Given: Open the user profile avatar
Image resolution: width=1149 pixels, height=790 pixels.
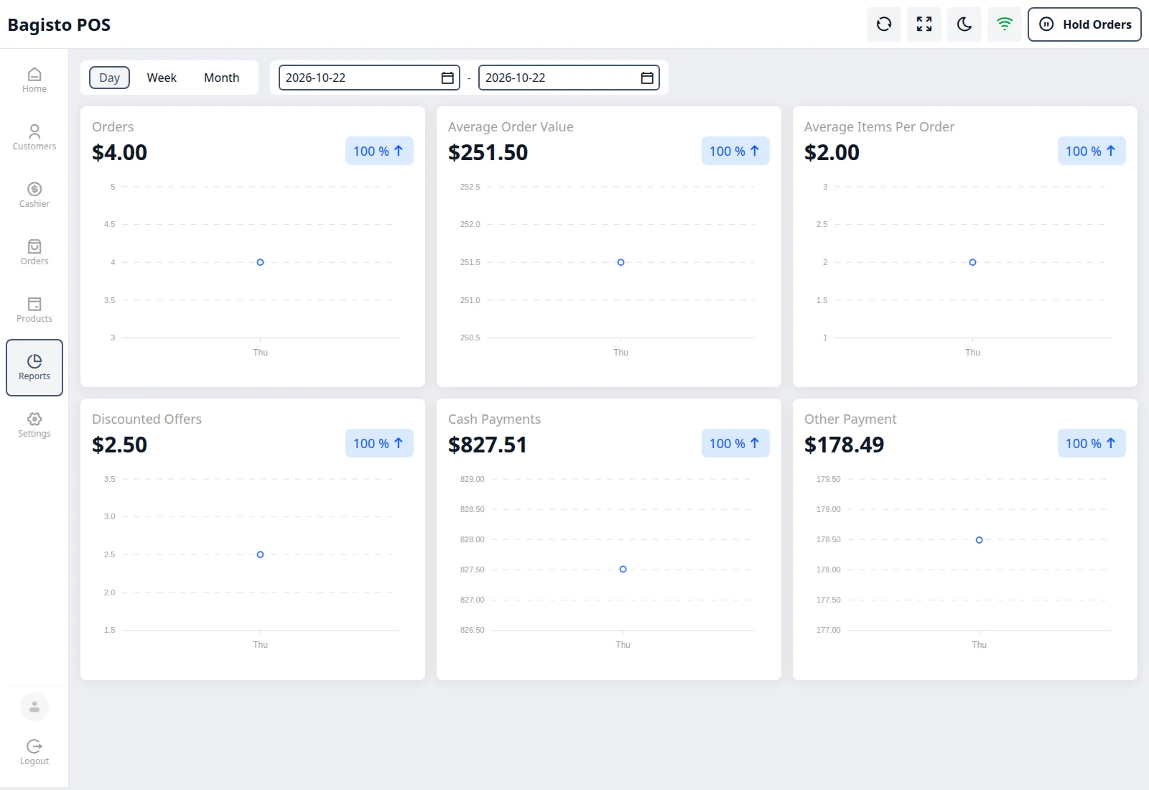Looking at the screenshot, I should [34, 707].
